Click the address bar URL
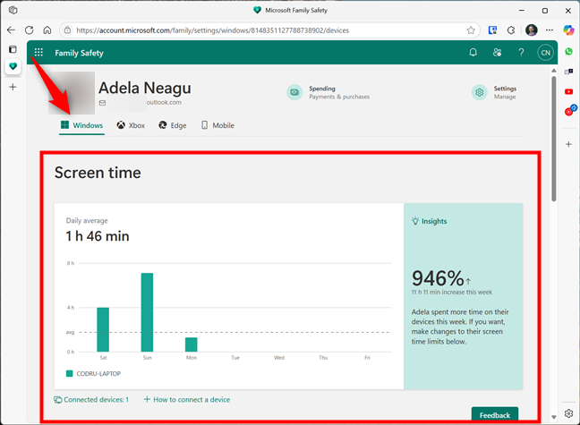 [x=212, y=30]
